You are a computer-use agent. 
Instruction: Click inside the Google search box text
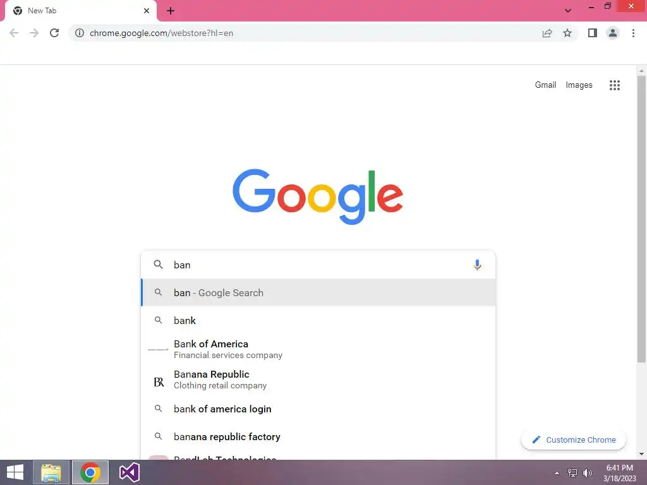[318, 265]
